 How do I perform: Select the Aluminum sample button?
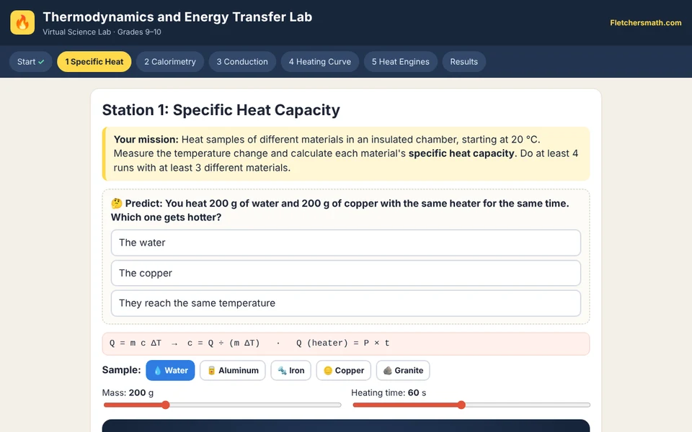point(233,371)
